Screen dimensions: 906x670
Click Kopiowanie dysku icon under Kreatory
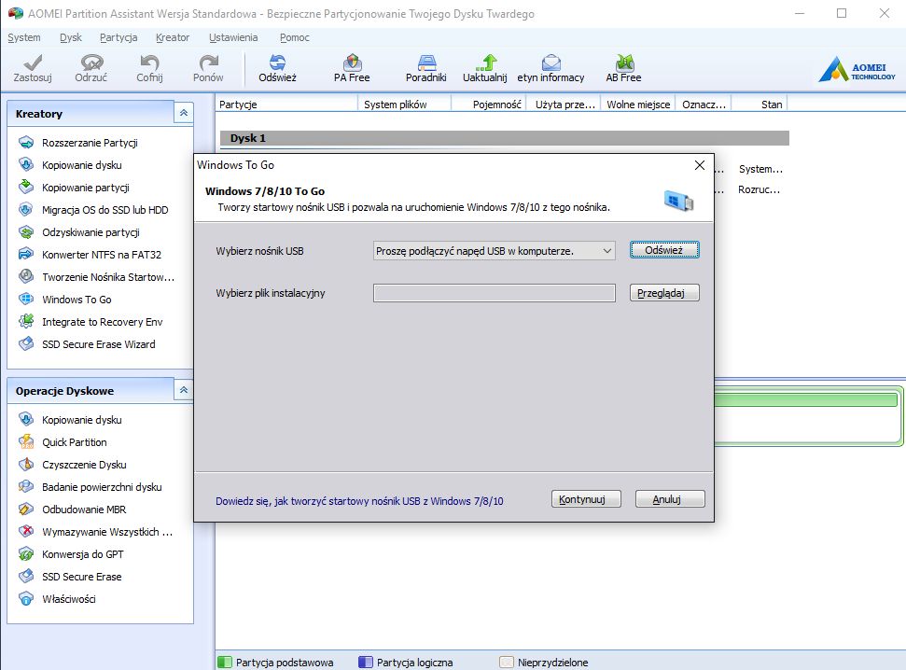26,165
